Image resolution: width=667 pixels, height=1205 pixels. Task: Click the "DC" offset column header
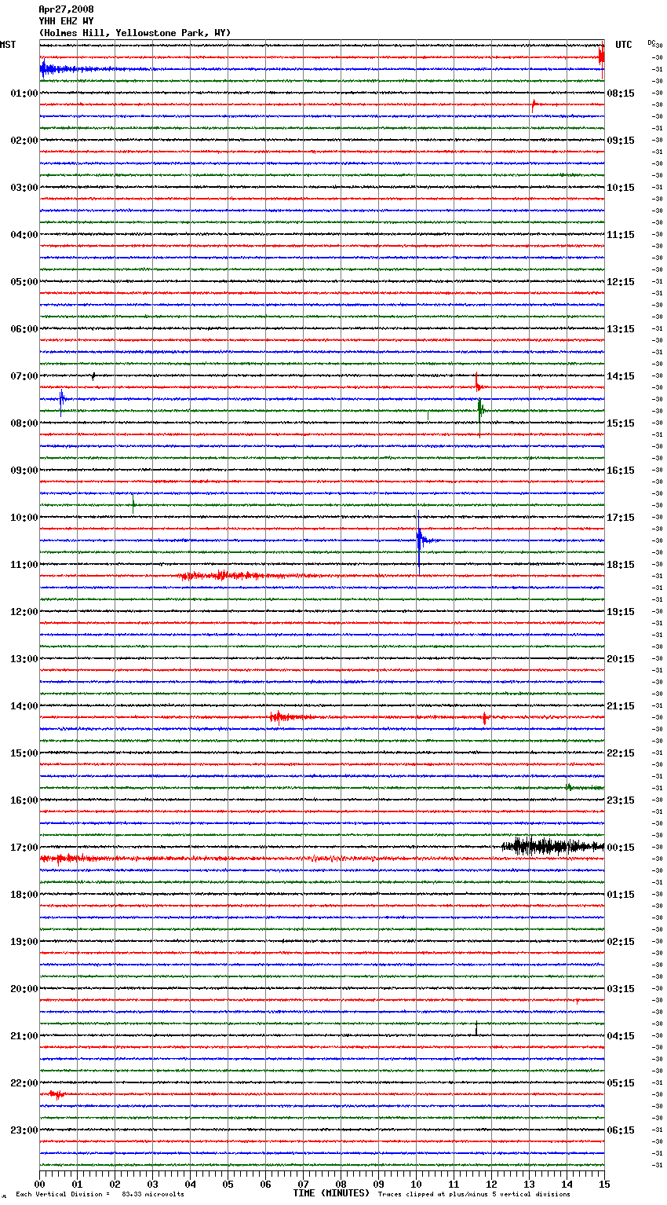(651, 42)
